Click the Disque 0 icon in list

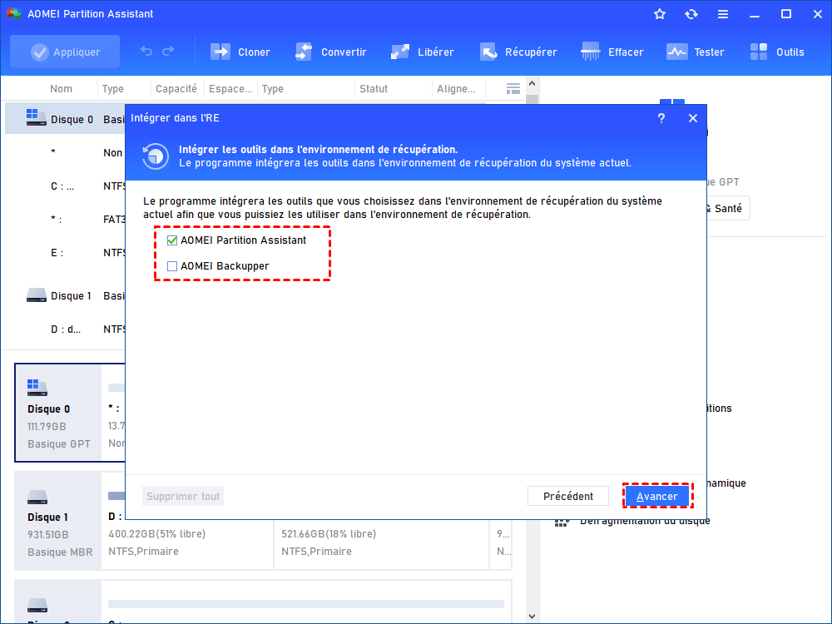[x=36, y=117]
